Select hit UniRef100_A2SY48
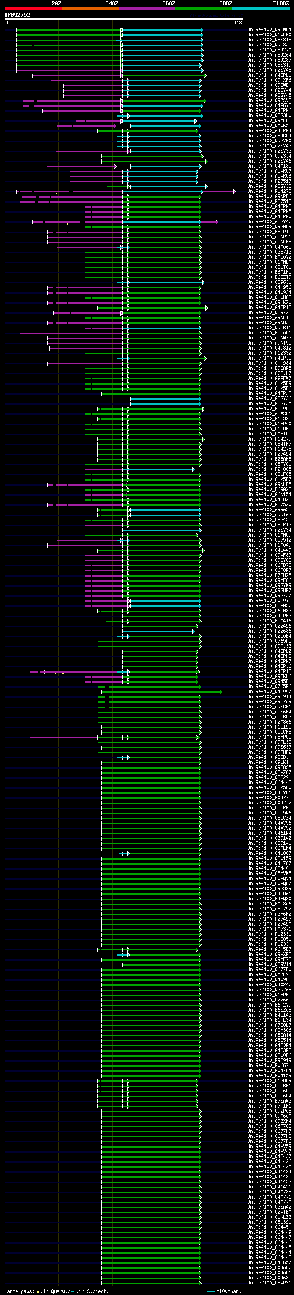 pos(269,70)
